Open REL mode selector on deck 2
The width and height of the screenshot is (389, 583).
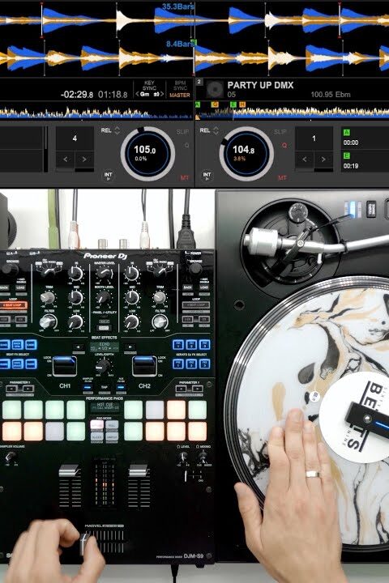pyautogui.click(x=205, y=130)
